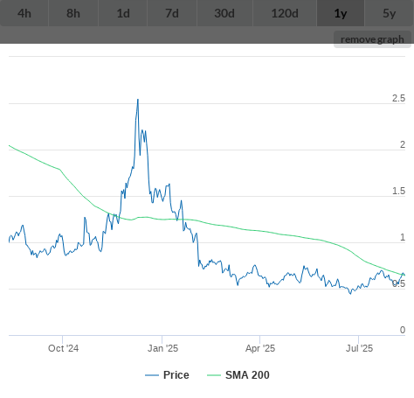Image resolution: width=414 pixels, height=398 pixels.
Task: Switch to the 8h time range
Action: coord(73,13)
